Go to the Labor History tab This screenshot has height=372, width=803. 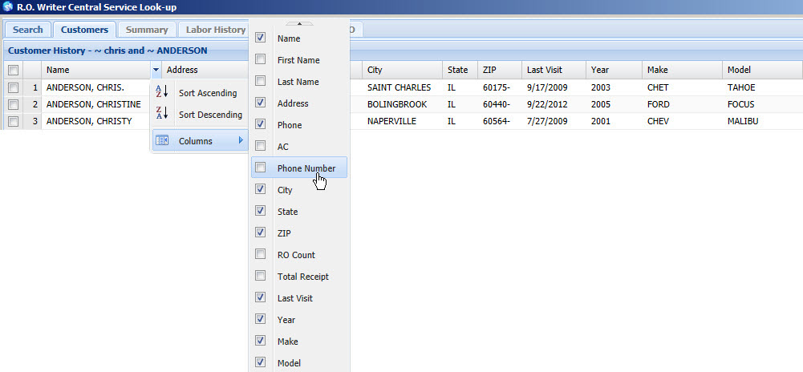point(215,30)
